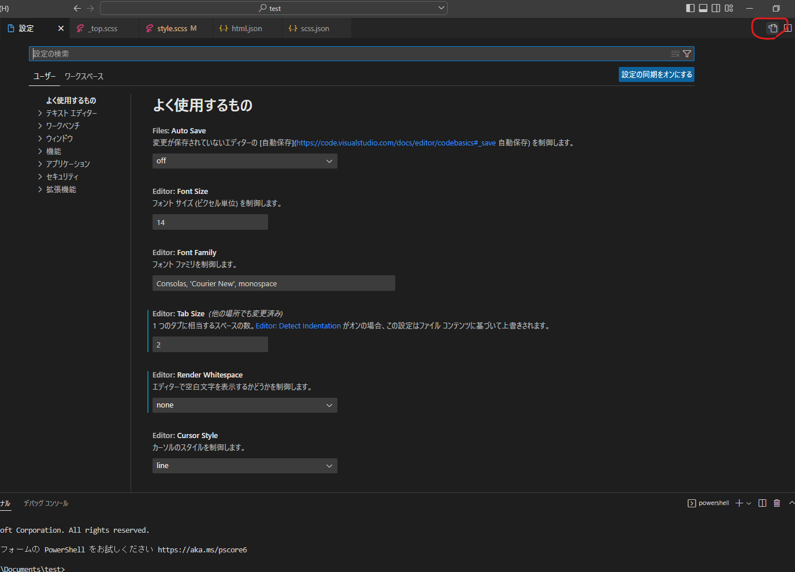Open the settings filter funnel icon
The height and width of the screenshot is (572, 795).
click(x=687, y=53)
